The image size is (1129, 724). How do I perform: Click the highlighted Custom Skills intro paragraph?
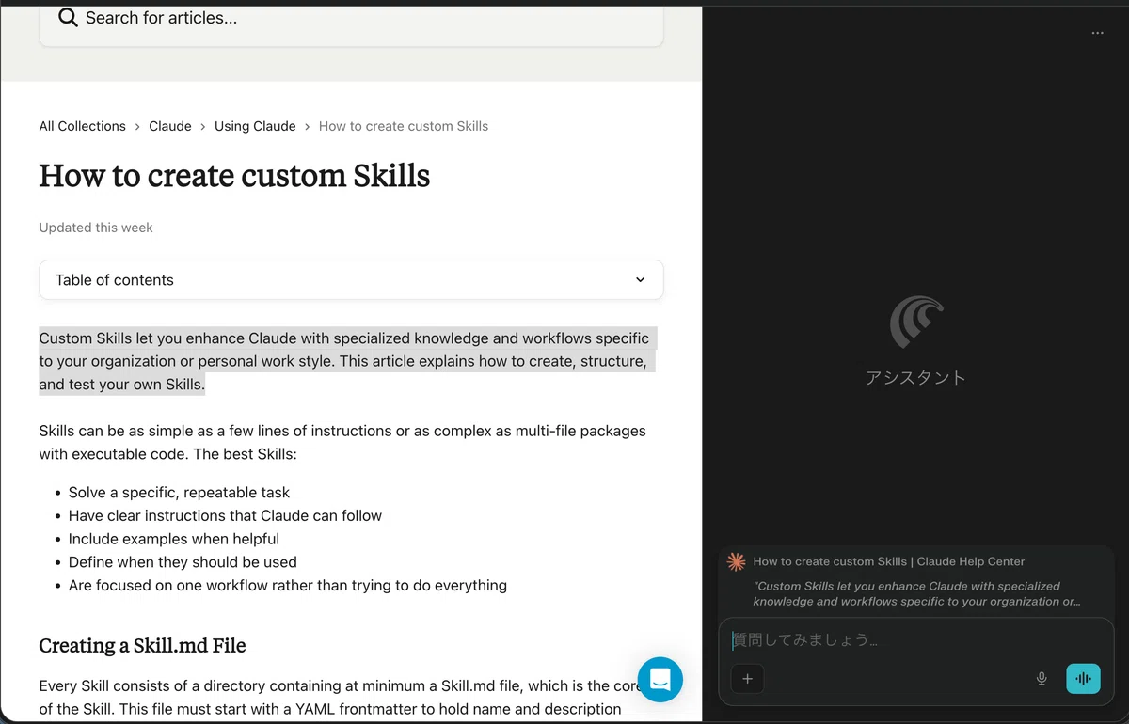click(346, 361)
